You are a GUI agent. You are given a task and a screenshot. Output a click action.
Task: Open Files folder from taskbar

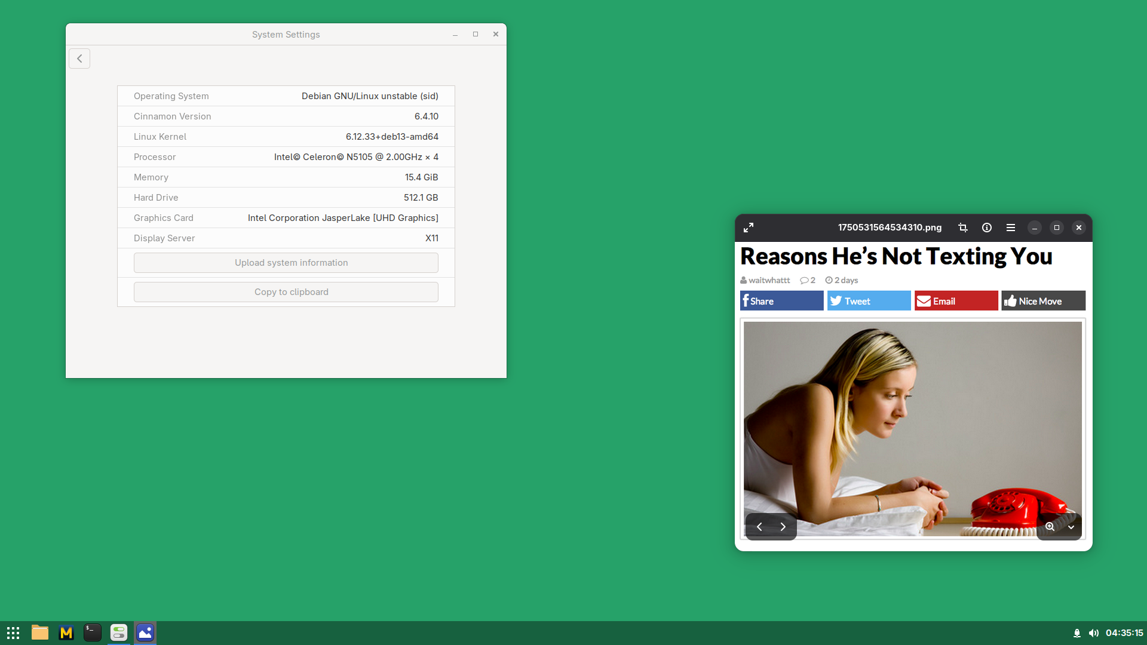(40, 632)
